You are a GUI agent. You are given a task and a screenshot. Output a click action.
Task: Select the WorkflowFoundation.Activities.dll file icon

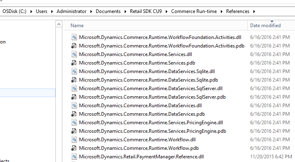[74, 37]
